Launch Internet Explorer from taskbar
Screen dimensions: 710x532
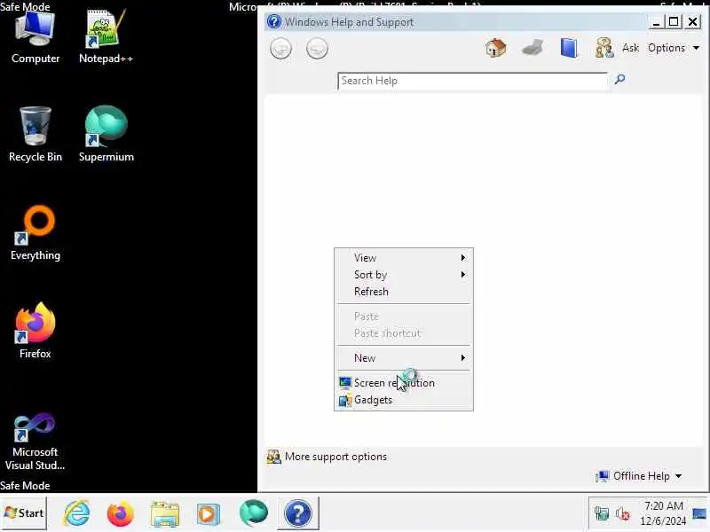tap(76, 513)
